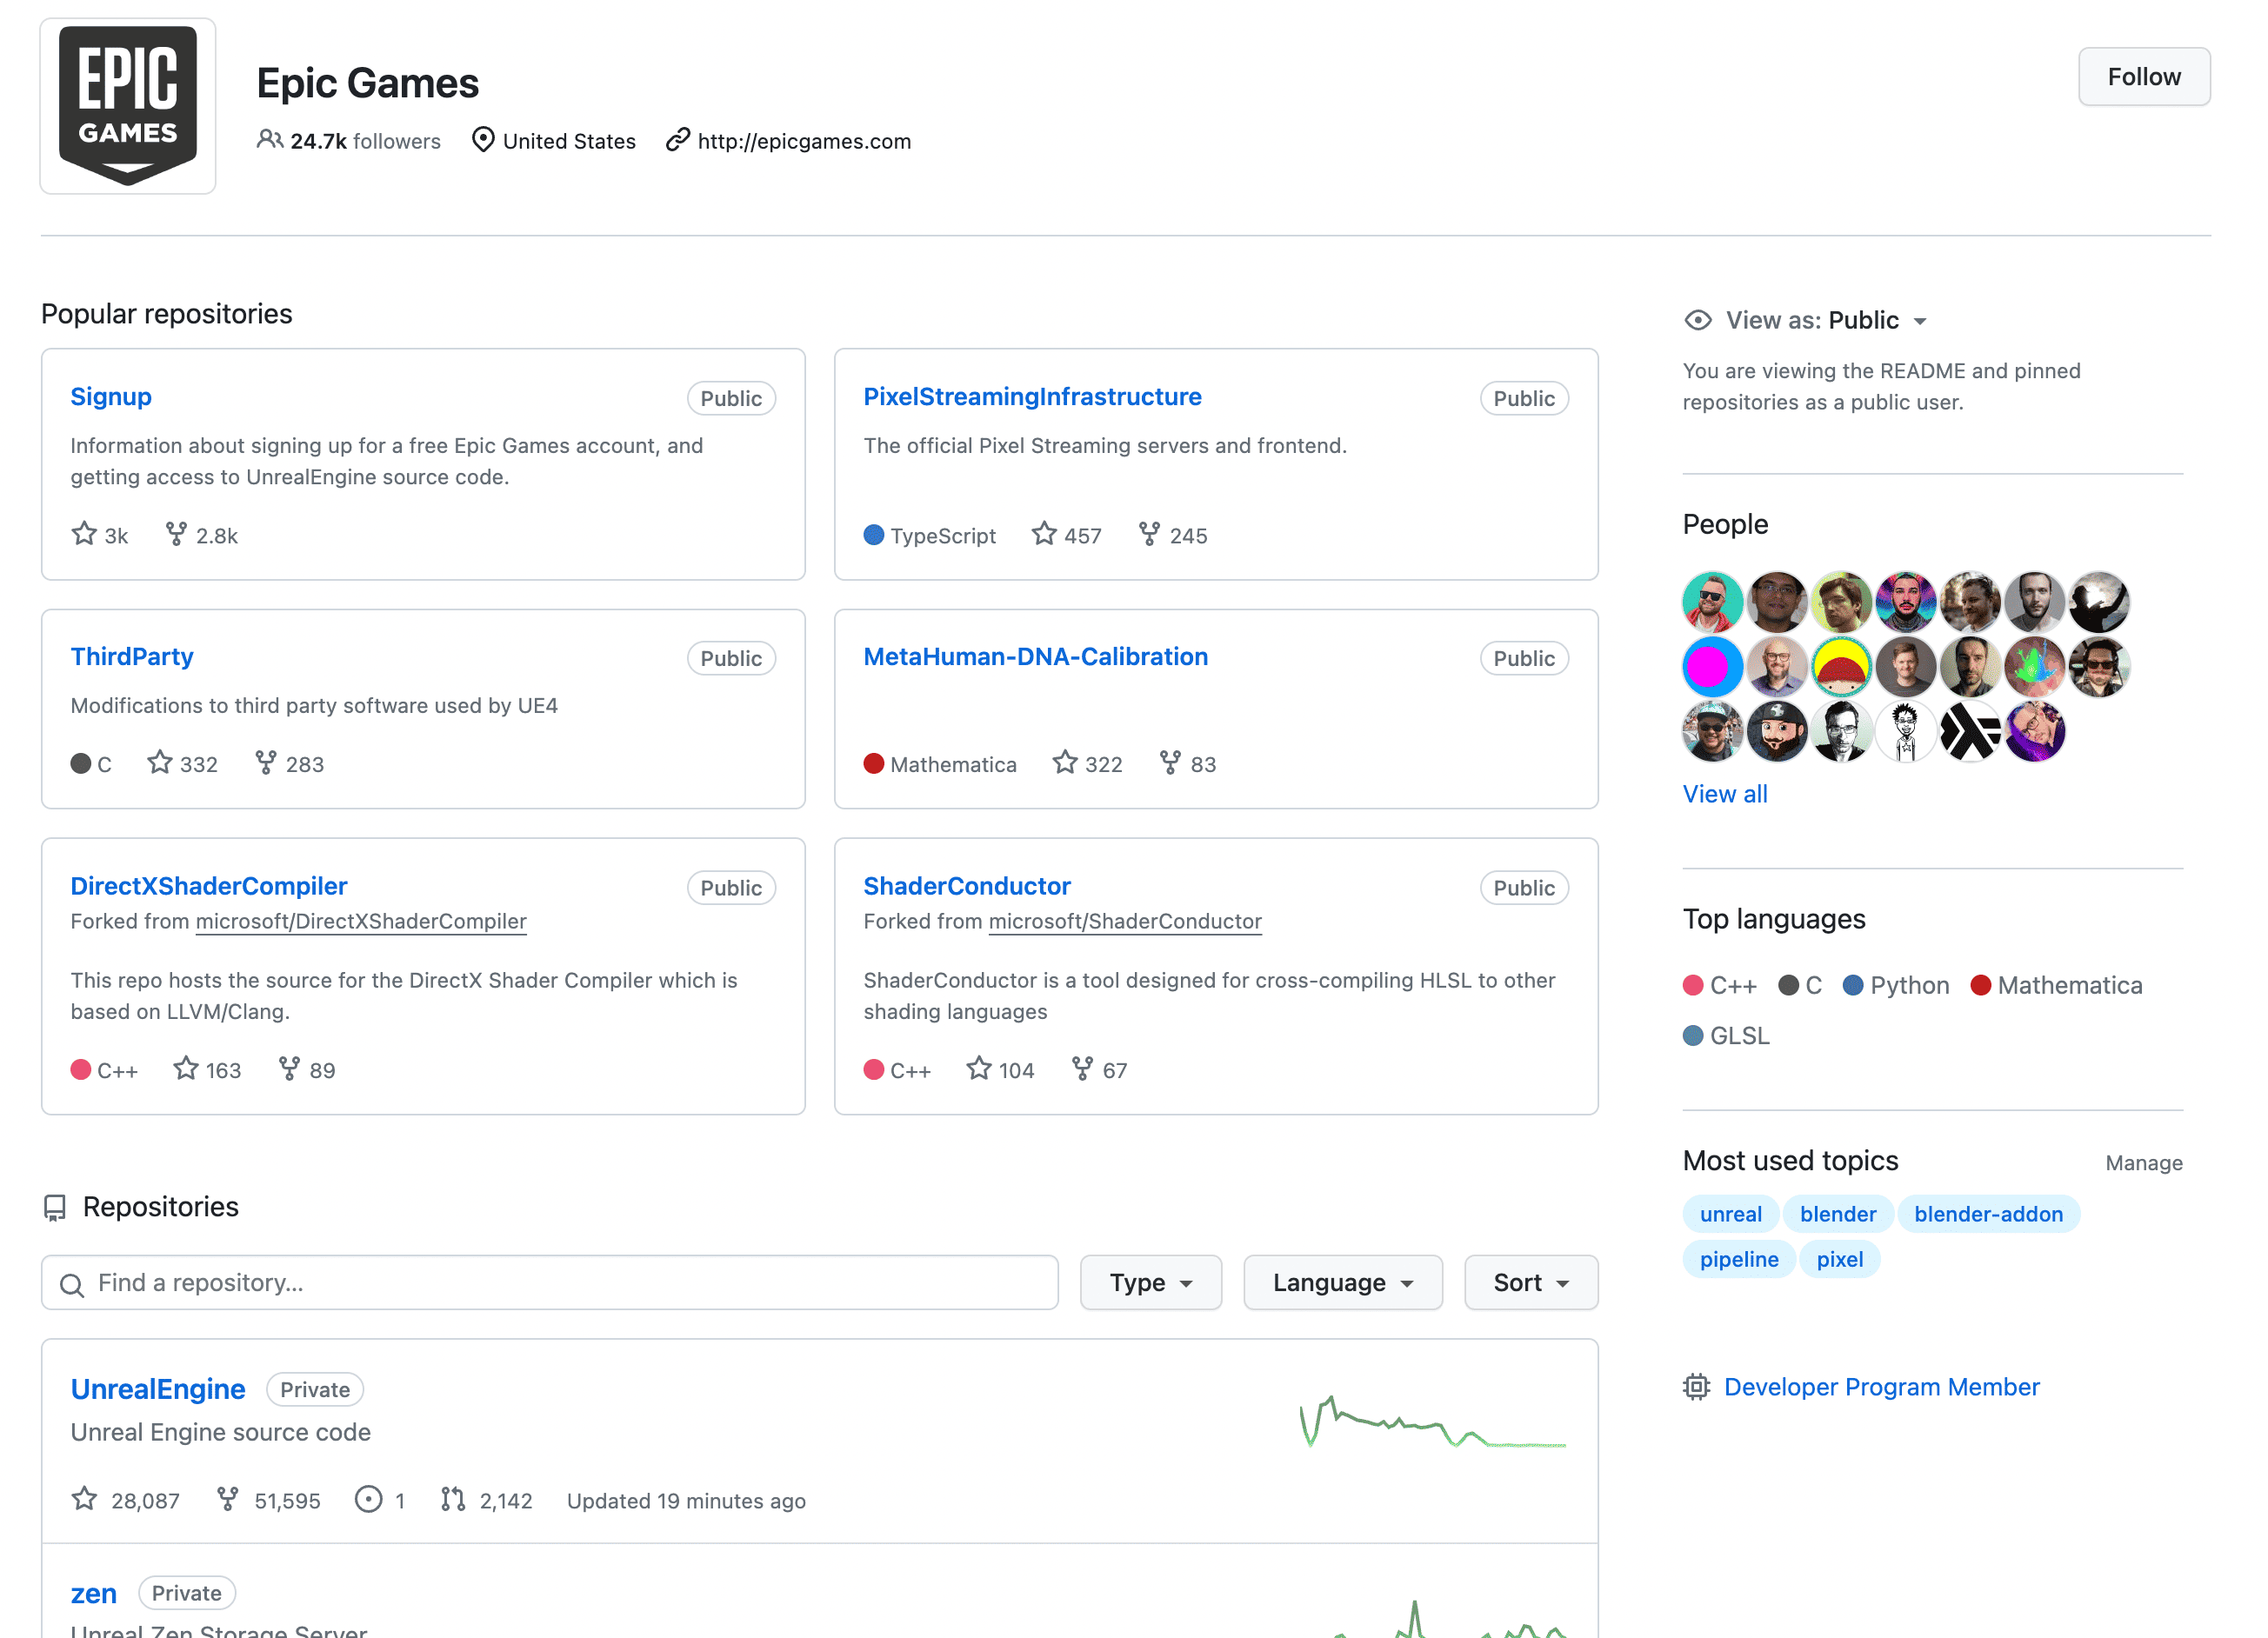This screenshot has width=2268, height=1638.
Task: Focus the Find a repository search field
Action: [550, 1282]
